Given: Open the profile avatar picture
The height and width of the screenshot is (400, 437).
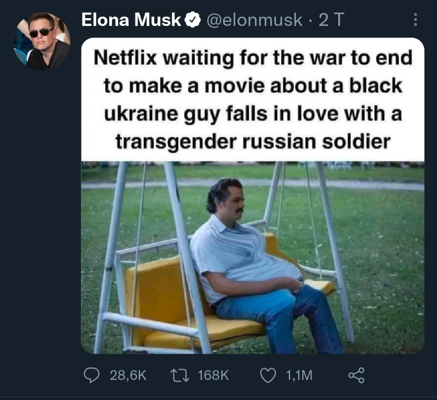Looking at the screenshot, I should [42, 41].
